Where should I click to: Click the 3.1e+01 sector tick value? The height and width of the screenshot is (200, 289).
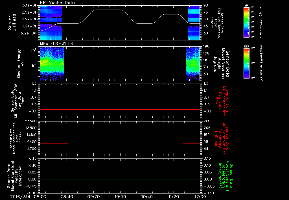click(29, 5)
